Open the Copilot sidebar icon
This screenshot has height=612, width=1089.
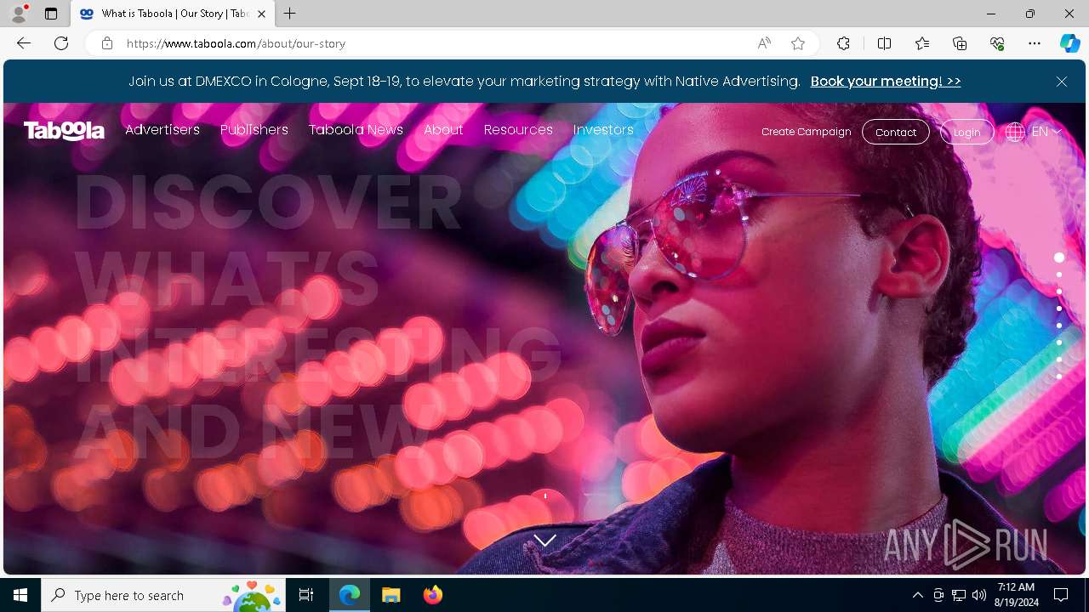pyautogui.click(x=1070, y=43)
